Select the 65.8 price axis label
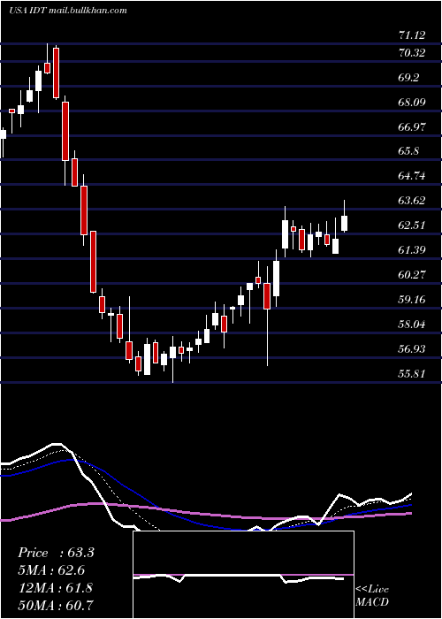This screenshot has height=619, width=442. pyautogui.click(x=408, y=151)
